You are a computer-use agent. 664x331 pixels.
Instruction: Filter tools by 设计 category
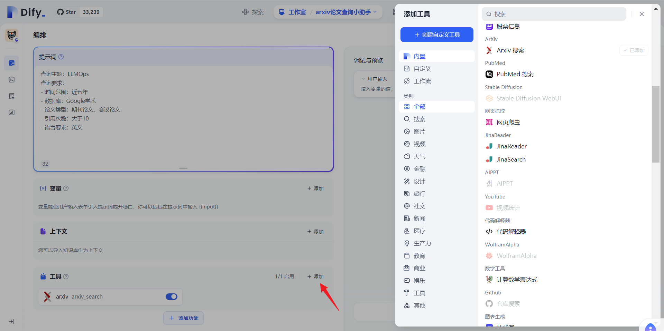437,181
